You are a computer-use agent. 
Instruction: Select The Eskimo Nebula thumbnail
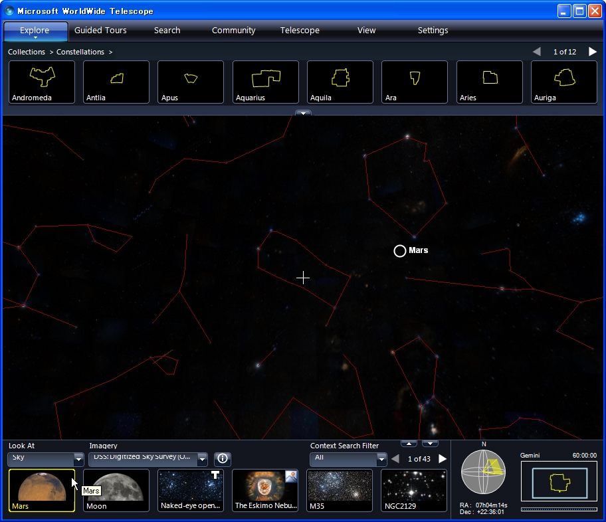[x=266, y=490]
